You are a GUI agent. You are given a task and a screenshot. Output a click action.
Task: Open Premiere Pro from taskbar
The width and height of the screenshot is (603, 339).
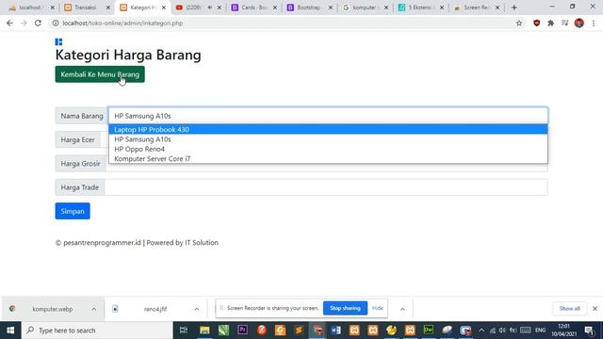243,331
